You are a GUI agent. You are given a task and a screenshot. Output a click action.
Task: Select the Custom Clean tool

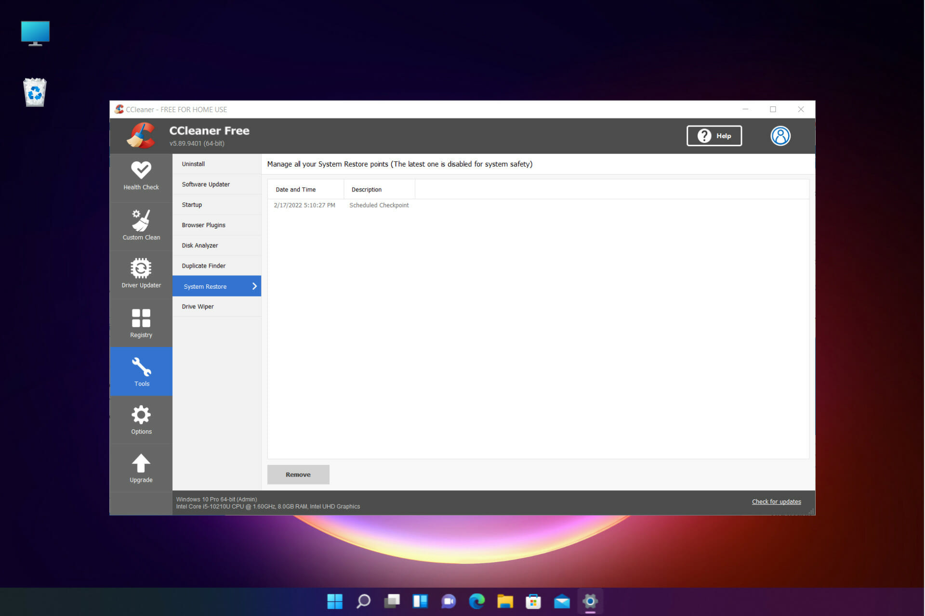[140, 224]
